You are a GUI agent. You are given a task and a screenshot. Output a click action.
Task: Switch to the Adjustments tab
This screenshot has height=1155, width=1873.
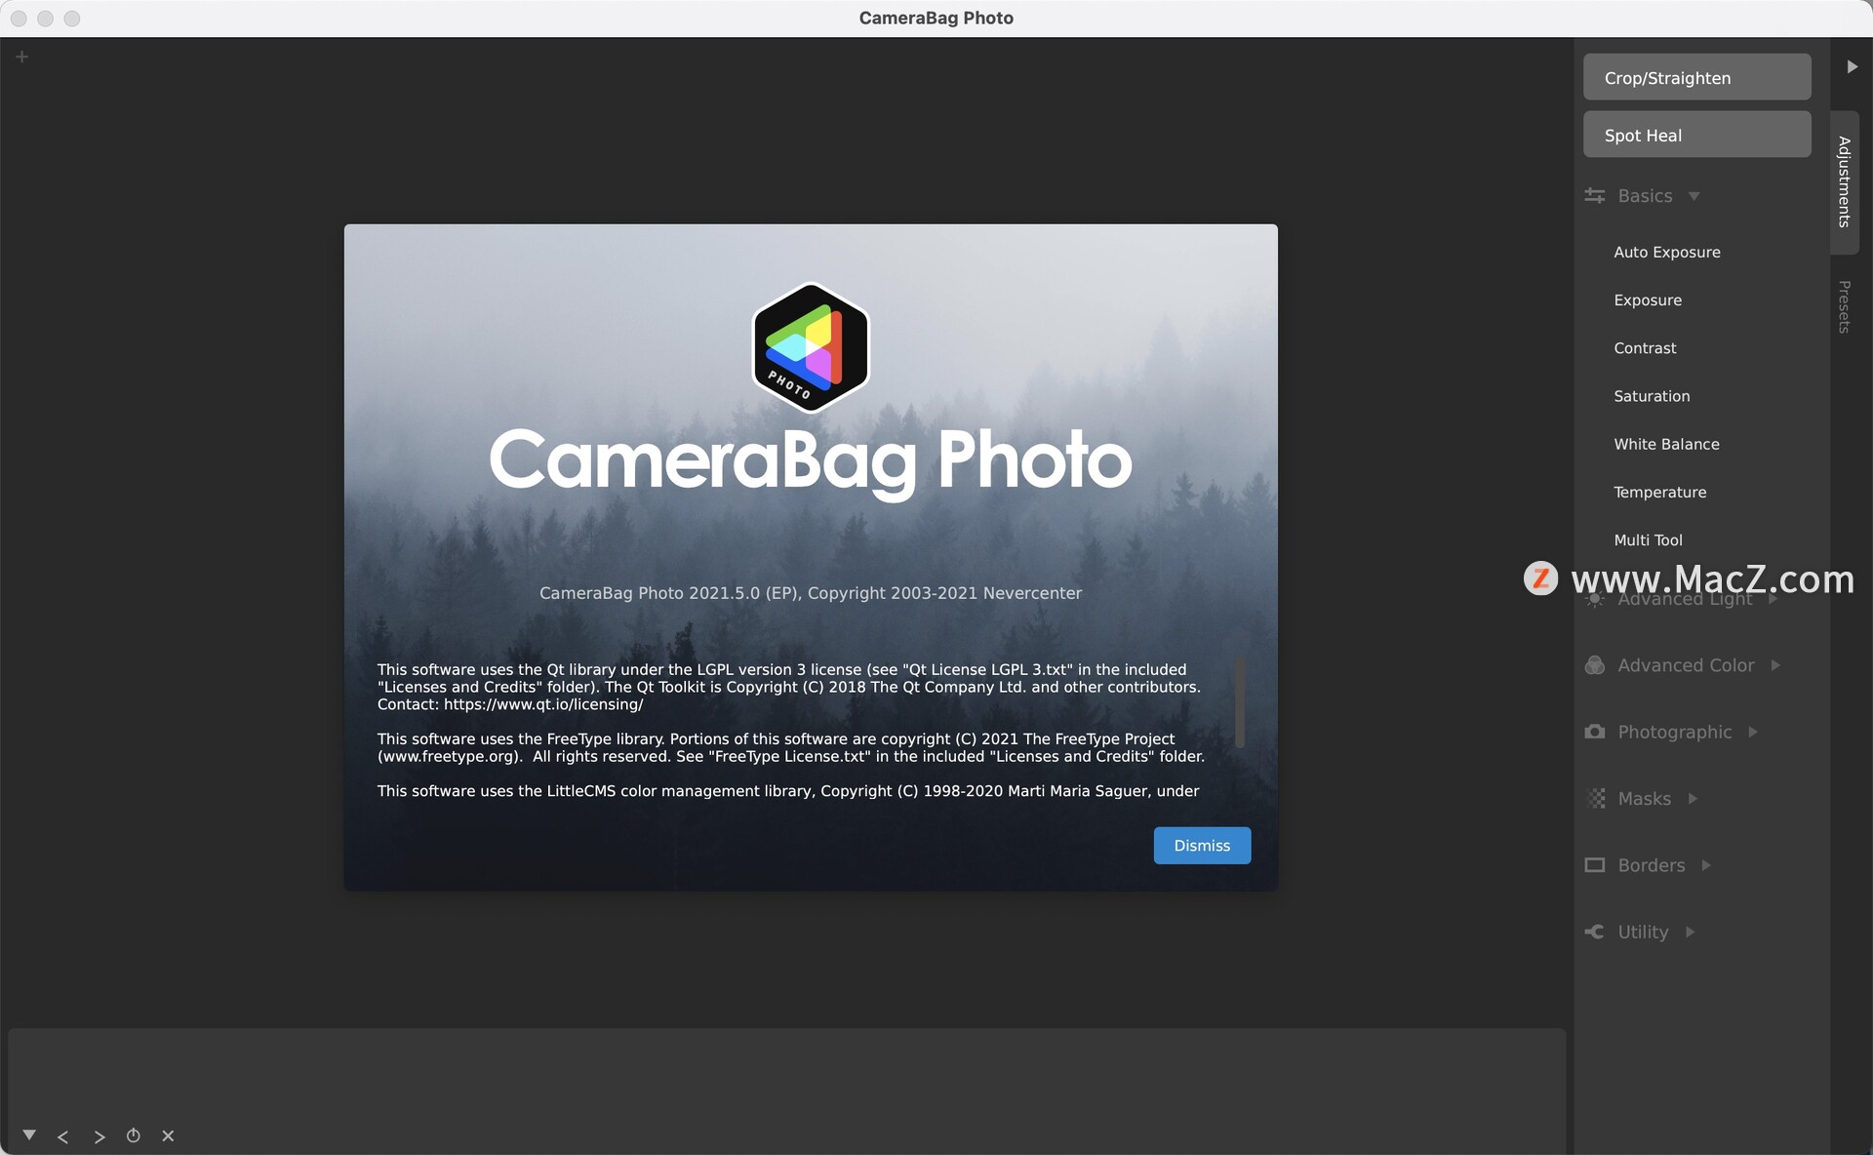[x=1844, y=181]
